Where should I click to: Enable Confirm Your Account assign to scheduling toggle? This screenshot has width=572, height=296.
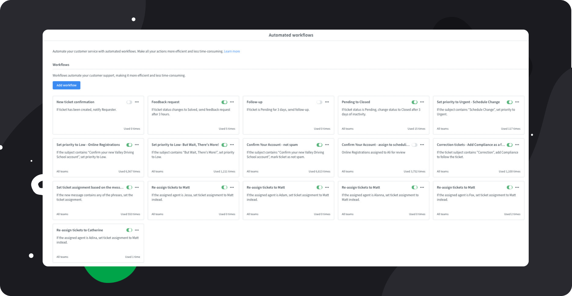point(415,145)
